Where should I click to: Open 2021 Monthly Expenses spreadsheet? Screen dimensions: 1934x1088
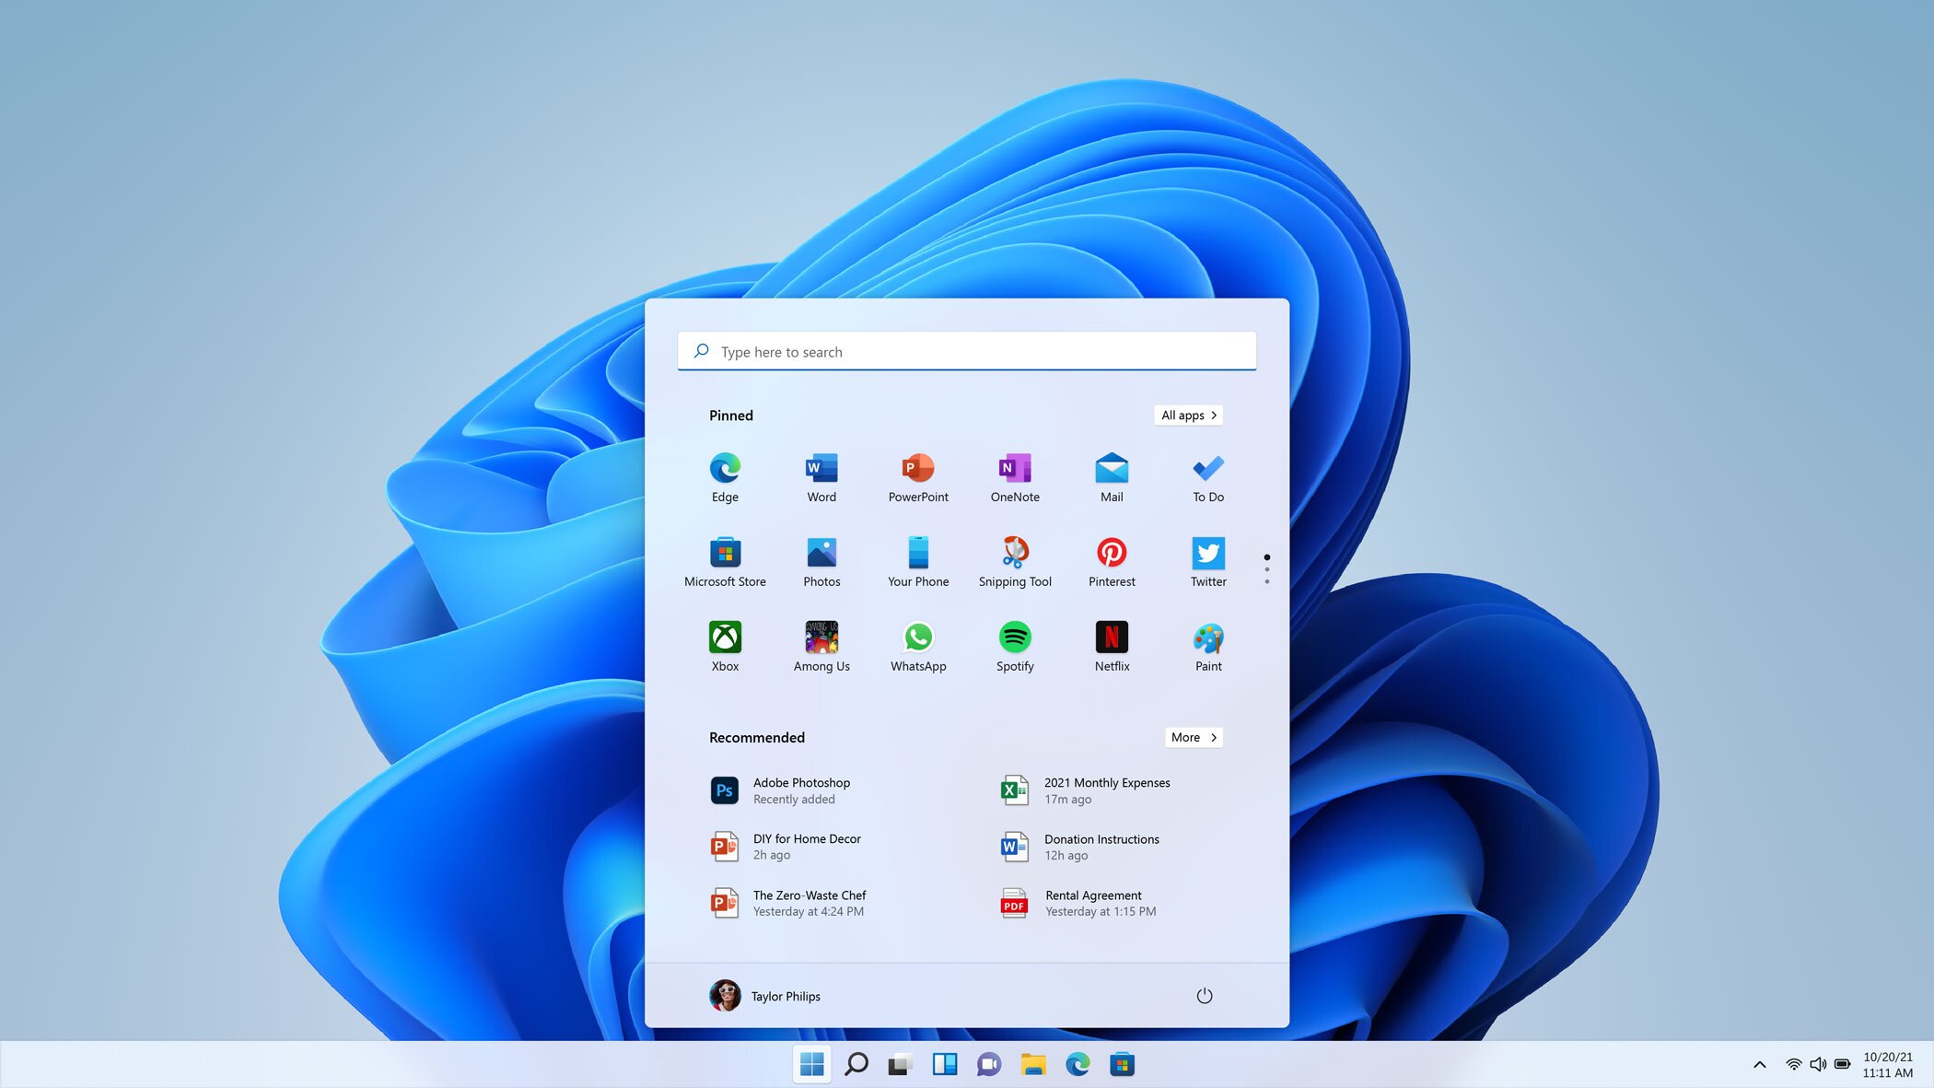[1108, 790]
